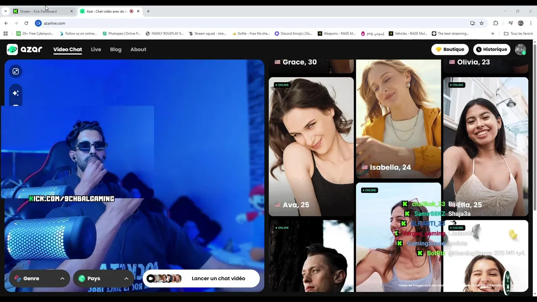Open the Follow us on online bookmark
This screenshot has width=537, height=302.
tap(78, 34)
